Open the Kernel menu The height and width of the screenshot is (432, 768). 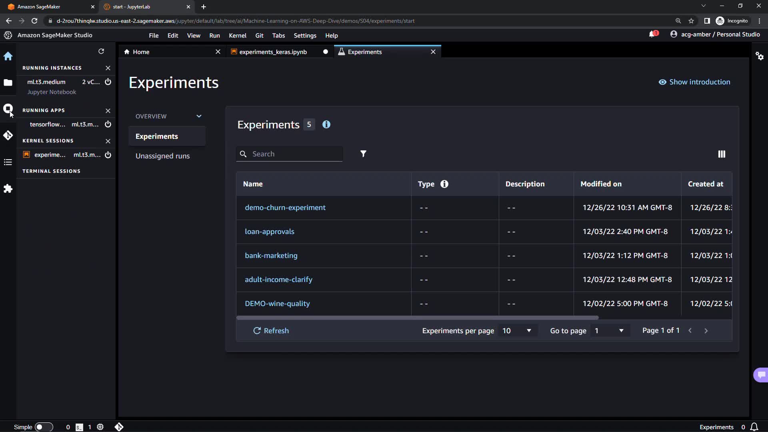[x=237, y=36]
